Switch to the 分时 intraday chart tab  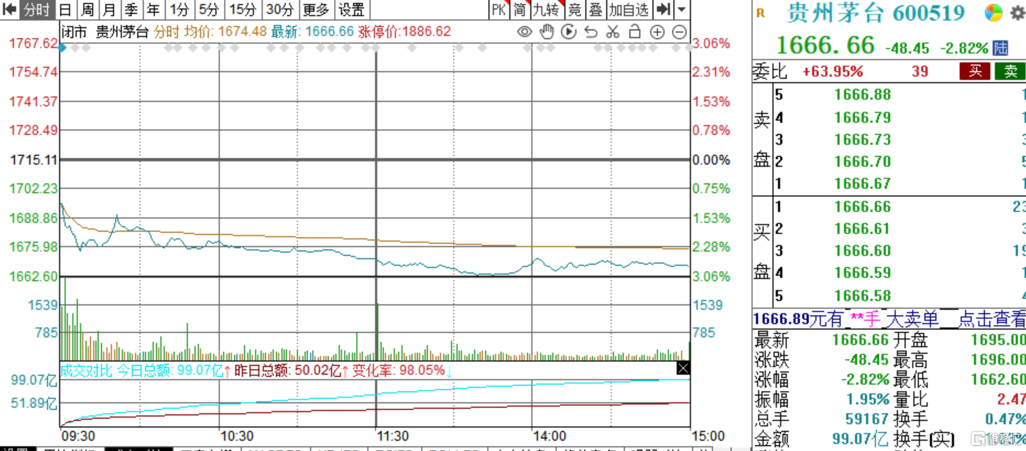(x=37, y=10)
